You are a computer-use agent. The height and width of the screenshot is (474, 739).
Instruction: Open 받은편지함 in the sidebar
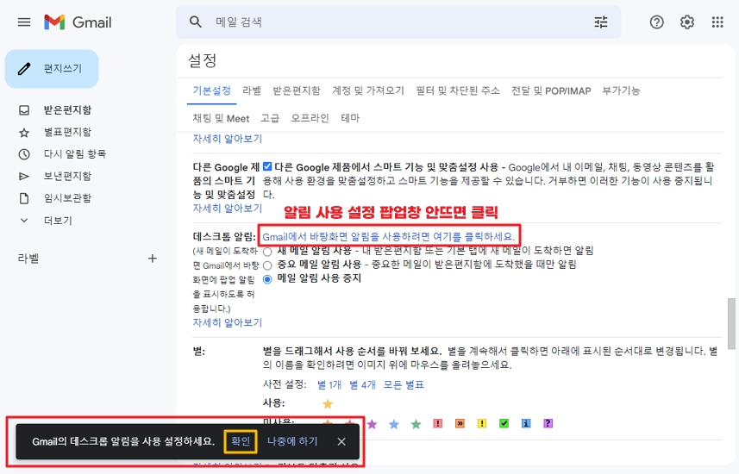[67, 110]
